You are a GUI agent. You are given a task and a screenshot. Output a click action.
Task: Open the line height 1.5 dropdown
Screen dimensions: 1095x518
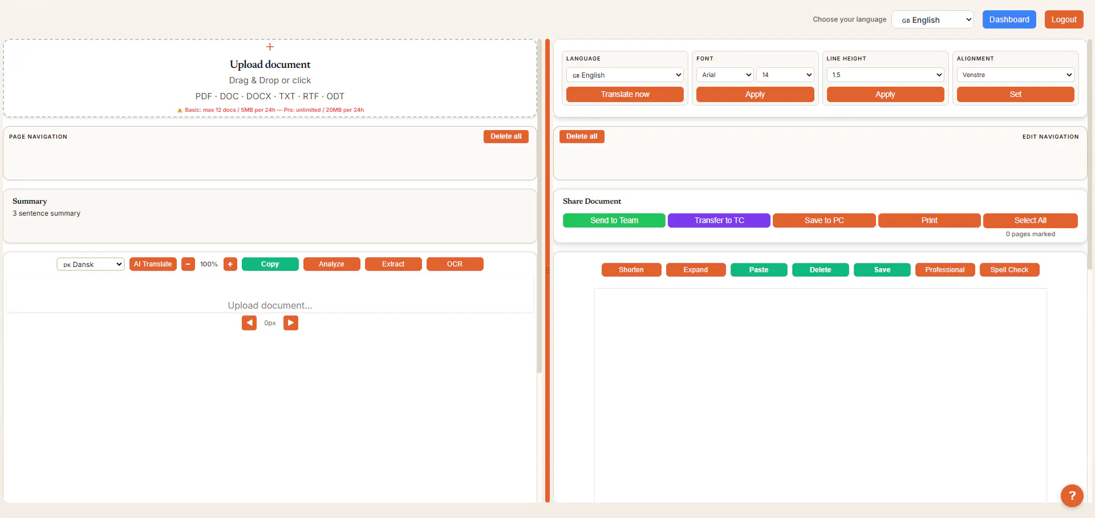[885, 75]
